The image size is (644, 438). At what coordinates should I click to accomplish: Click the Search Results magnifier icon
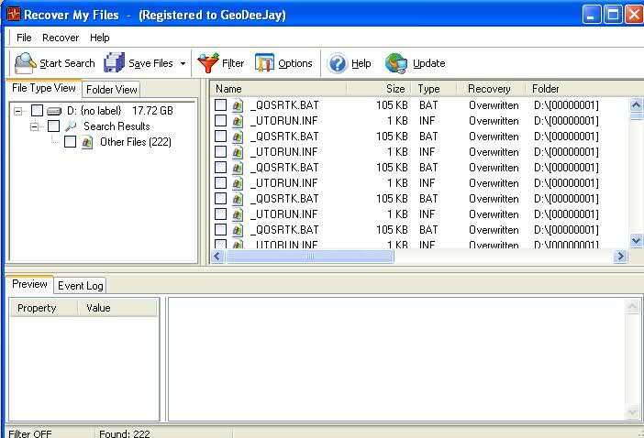tap(71, 126)
